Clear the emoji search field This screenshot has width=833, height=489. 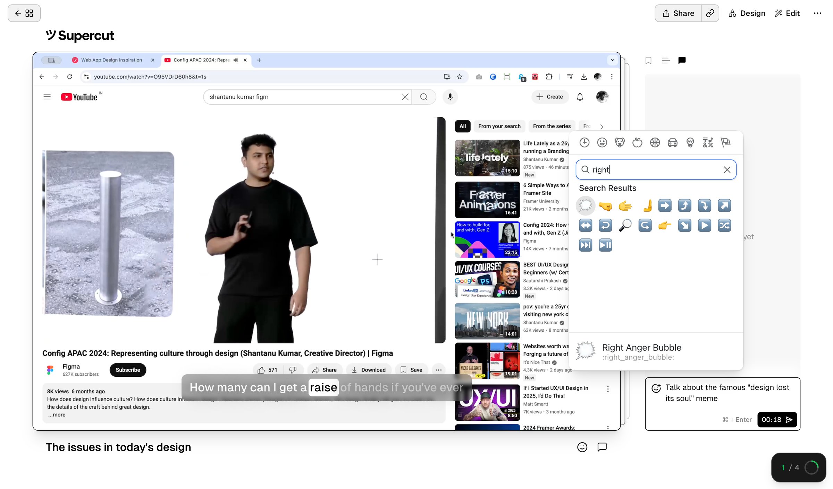tap(727, 169)
